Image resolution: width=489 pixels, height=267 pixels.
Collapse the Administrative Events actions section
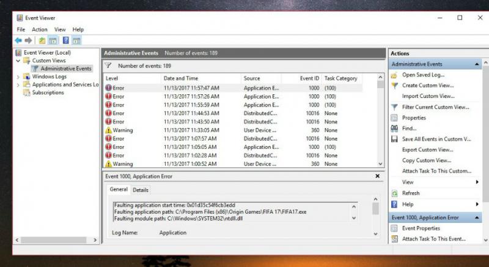tap(476, 64)
